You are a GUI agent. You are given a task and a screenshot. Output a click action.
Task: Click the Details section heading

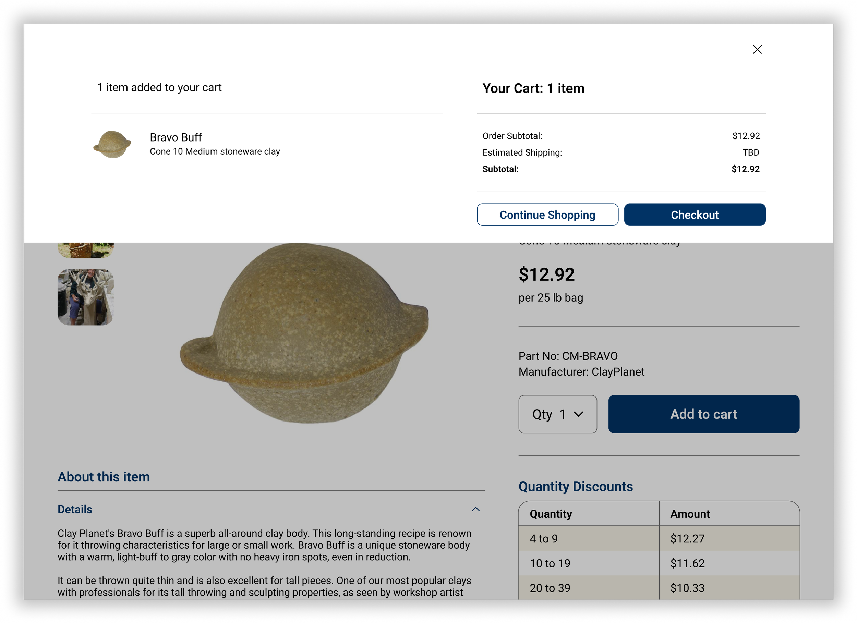coord(75,509)
